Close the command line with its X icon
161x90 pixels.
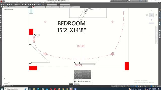pos(70,84)
